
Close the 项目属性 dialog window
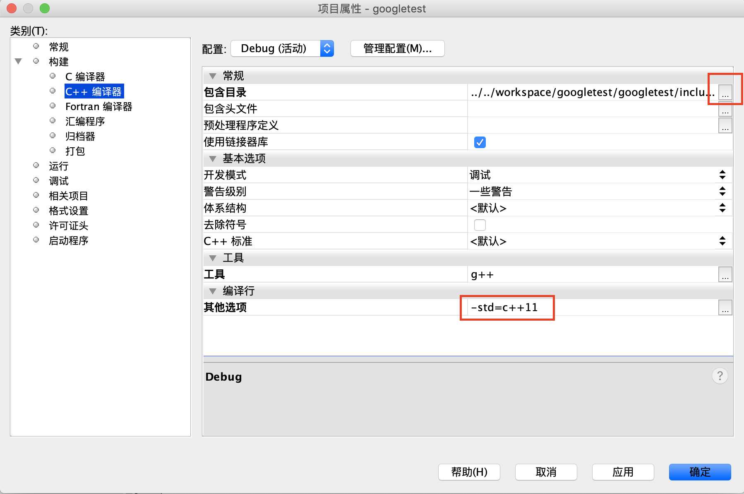point(12,8)
